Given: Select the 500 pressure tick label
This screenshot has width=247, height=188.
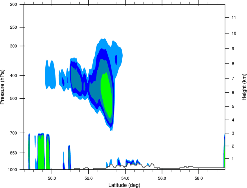Looking at the screenshot, I should coord(13,98).
